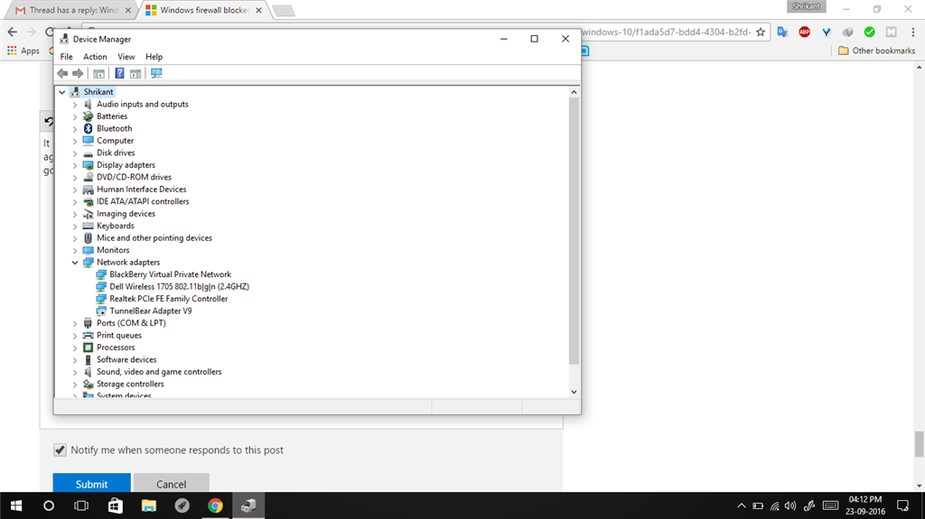925x519 pixels.
Task: Open the blue Help toolbar icon
Action: (x=119, y=74)
